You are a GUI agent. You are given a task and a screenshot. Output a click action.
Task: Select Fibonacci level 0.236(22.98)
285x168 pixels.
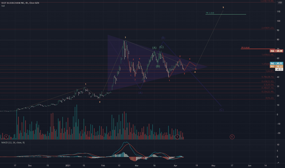click(x=268, y=92)
